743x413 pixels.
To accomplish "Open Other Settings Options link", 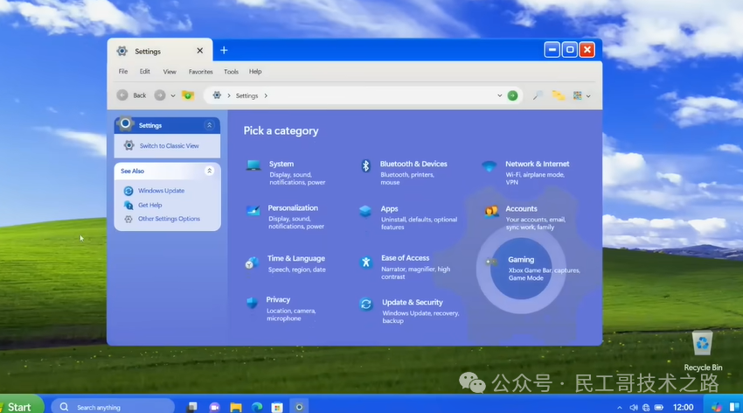I will pyautogui.click(x=169, y=219).
